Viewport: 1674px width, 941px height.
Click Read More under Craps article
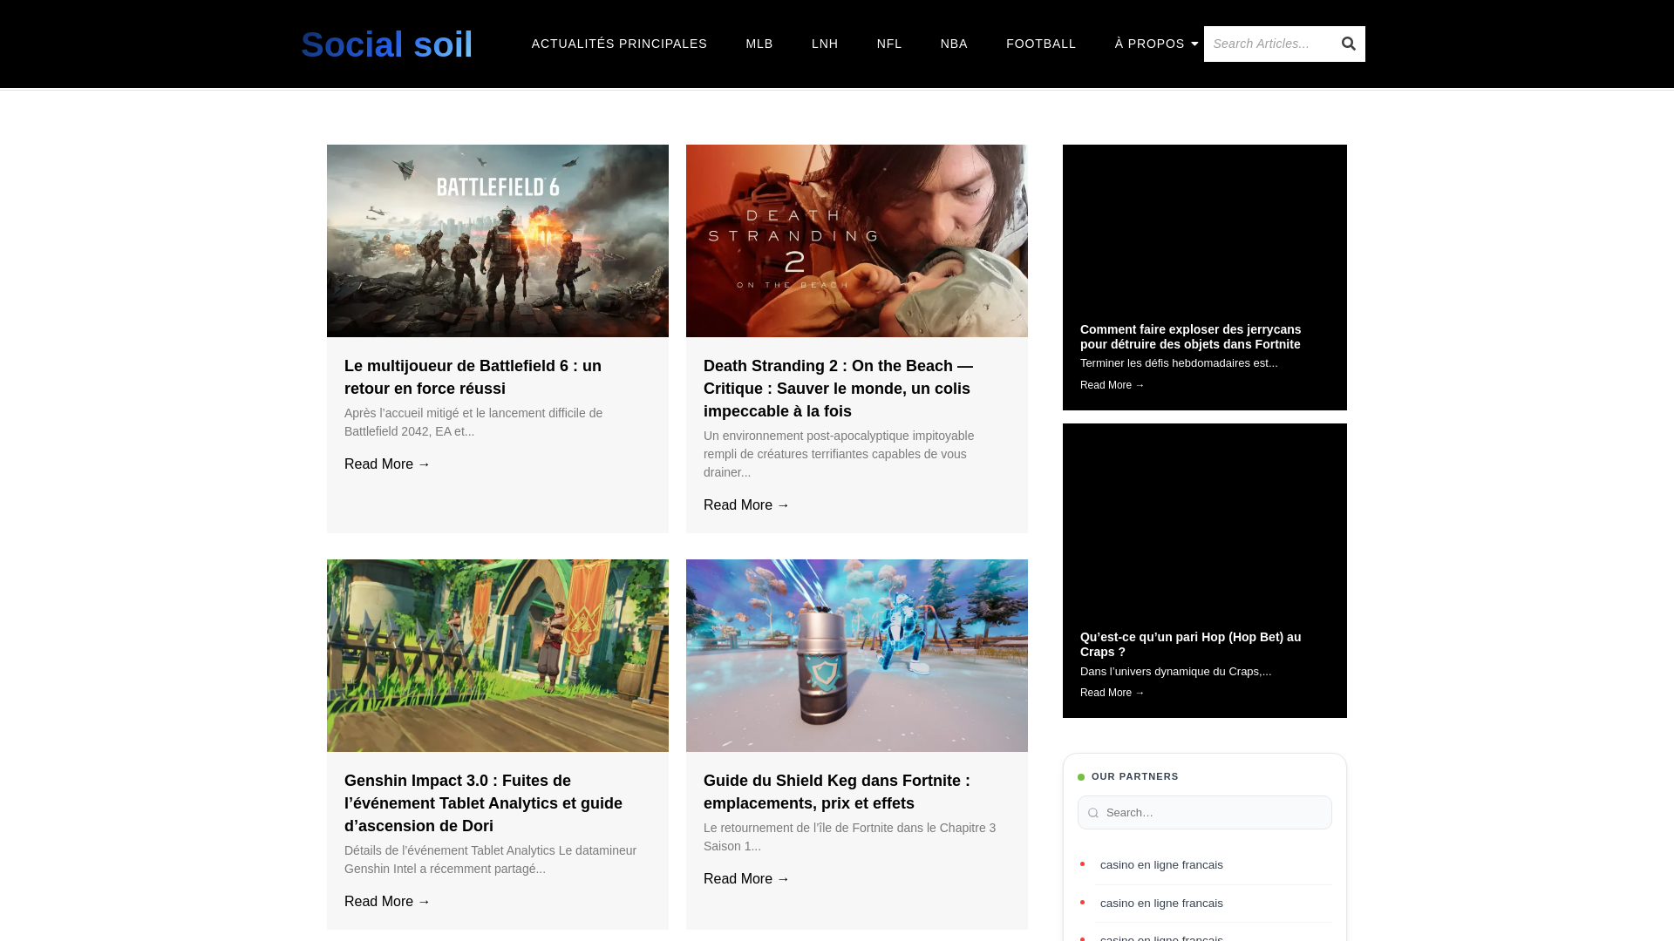[x=1113, y=693]
